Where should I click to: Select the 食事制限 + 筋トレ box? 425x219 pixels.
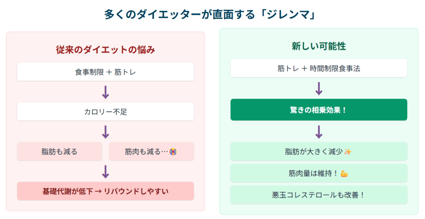point(105,72)
